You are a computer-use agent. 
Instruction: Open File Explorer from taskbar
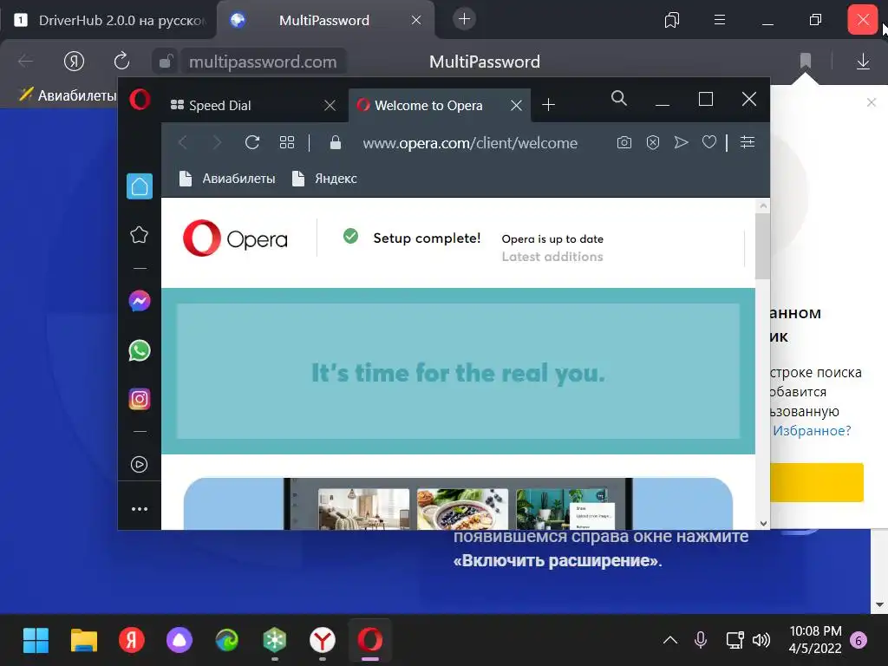(x=84, y=641)
